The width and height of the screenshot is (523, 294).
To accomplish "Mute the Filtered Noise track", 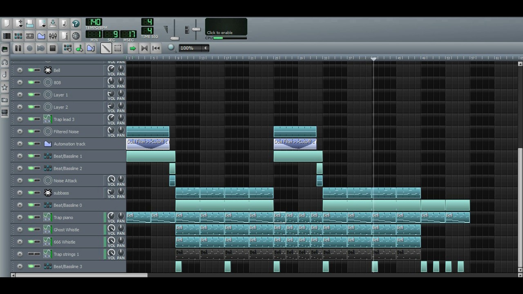I will [31, 131].
